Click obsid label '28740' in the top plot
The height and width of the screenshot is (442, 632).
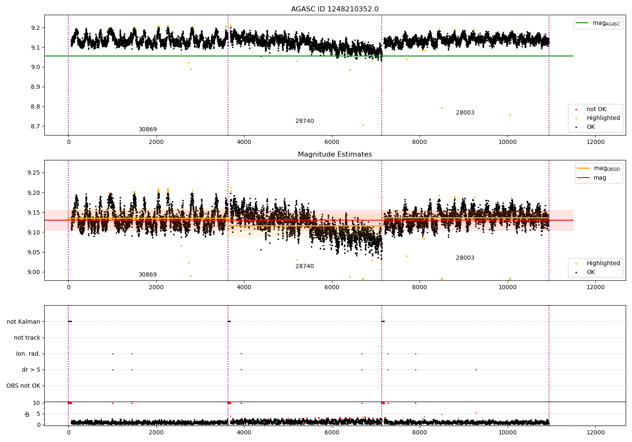coord(305,121)
